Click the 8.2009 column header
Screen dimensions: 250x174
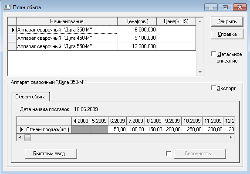[154, 121]
